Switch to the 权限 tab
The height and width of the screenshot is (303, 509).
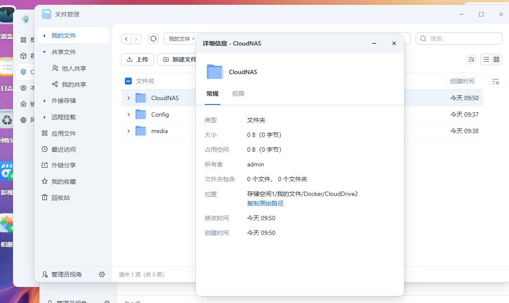238,94
